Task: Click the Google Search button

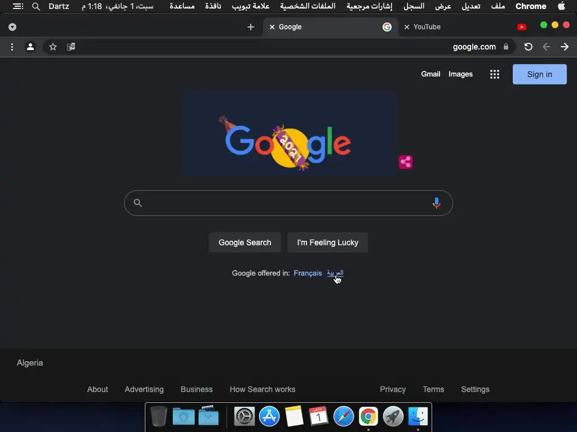Action: click(245, 242)
